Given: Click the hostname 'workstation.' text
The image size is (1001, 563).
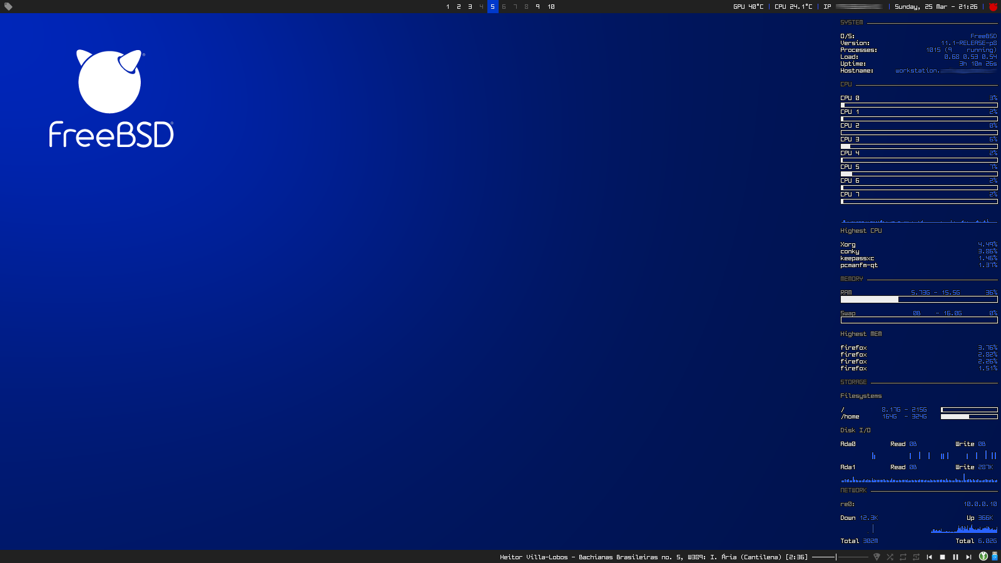Looking at the screenshot, I should click(917, 71).
